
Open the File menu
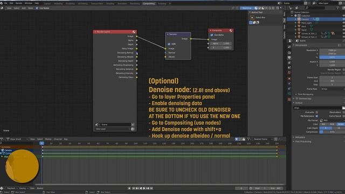6,3
